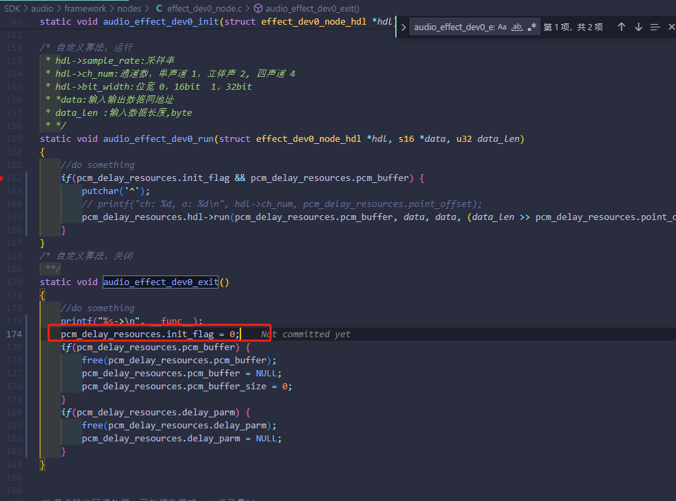Click the 'Not committed yet' blame annotation
Screen dimensions: 676x501
tap(305, 334)
